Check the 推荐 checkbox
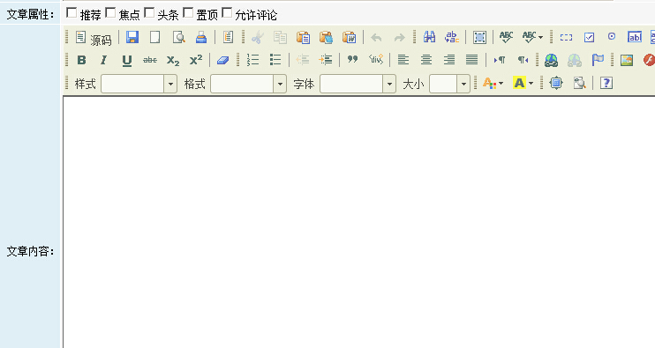Viewport: 655px width, 348px height. 72,13
